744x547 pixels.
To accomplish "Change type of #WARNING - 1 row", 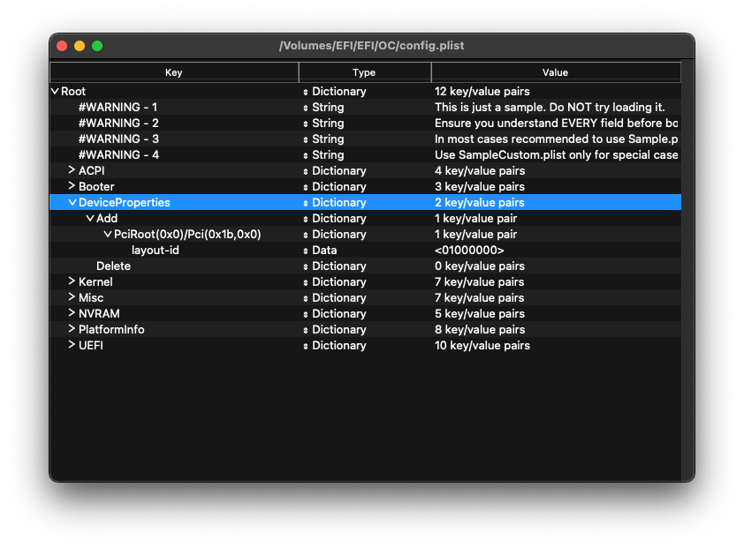I will pos(306,108).
